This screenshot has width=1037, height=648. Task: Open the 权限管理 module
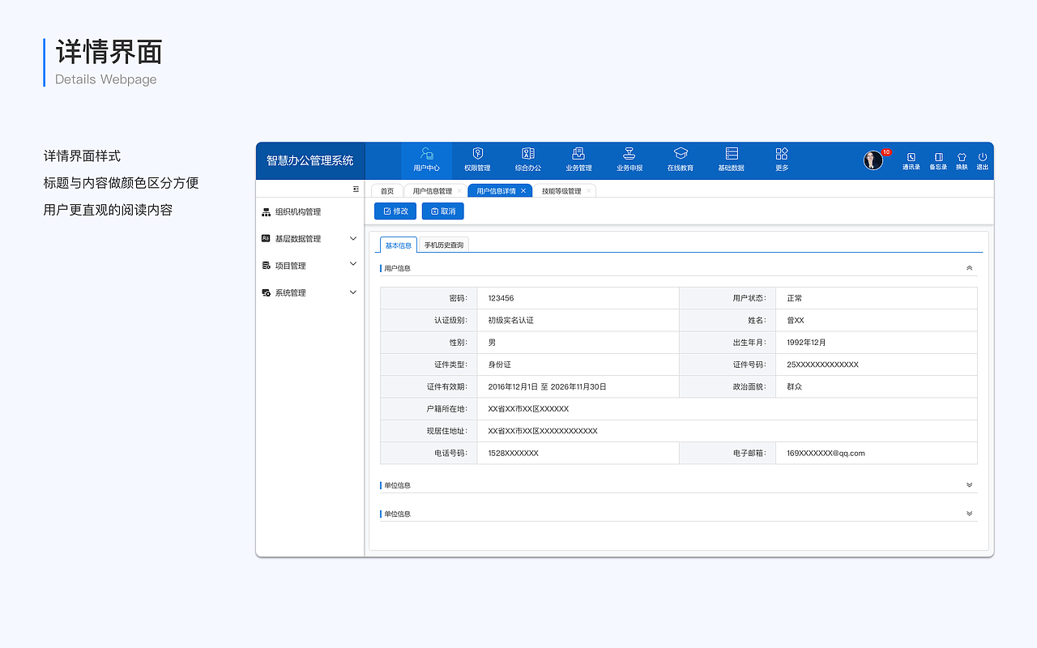[x=477, y=160]
